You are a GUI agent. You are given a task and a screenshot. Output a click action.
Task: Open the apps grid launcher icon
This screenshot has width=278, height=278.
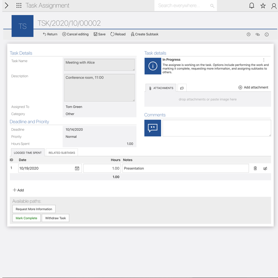point(19,6)
